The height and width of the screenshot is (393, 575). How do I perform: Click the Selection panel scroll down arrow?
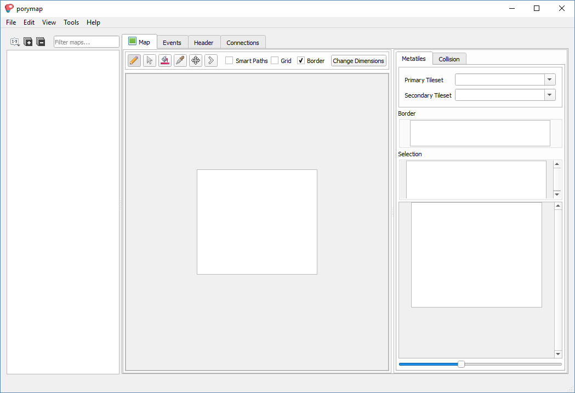(557, 194)
